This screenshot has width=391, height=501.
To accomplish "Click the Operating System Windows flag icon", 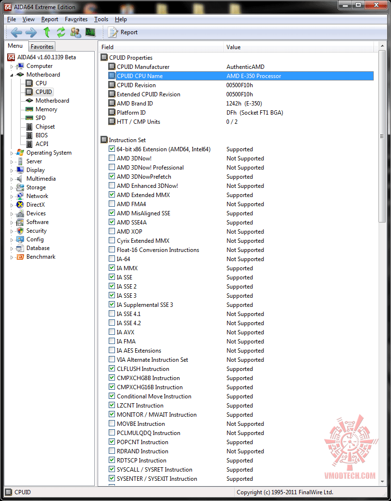I will tap(20, 153).
